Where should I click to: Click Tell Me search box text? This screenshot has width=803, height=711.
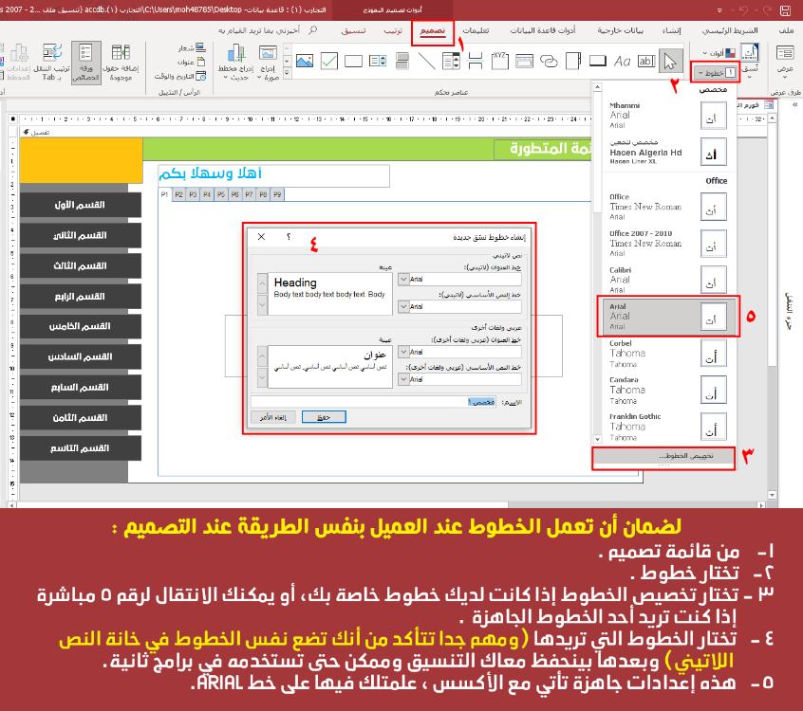[x=259, y=30]
